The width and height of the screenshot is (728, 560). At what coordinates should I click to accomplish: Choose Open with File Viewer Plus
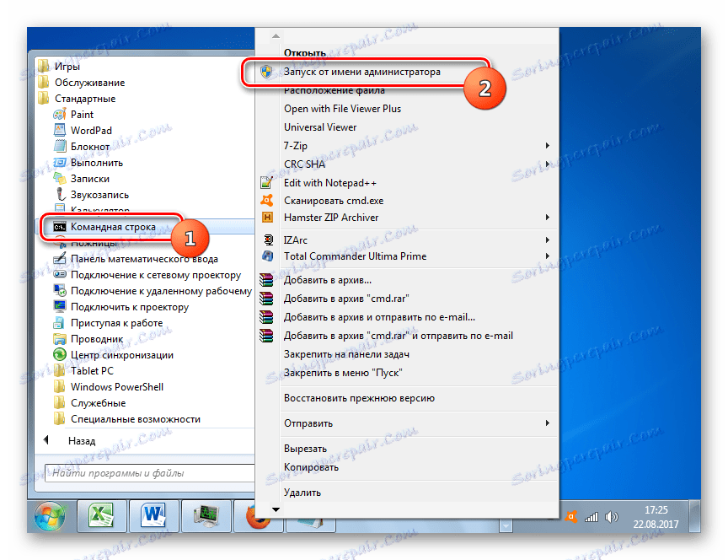click(x=342, y=109)
